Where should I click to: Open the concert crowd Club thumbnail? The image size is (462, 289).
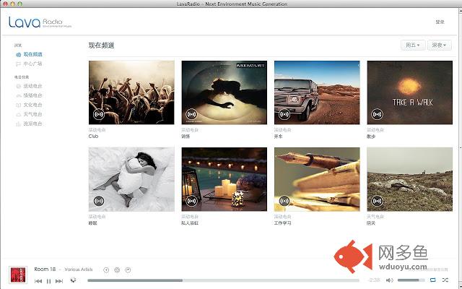pos(131,92)
